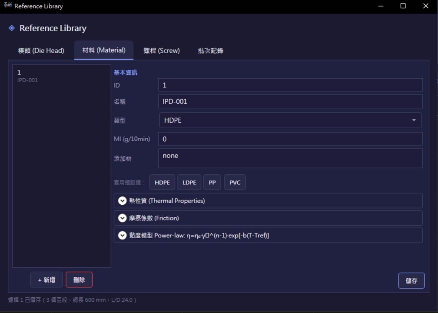The height and width of the screenshot is (313, 438).
Task: Click the app icon in title bar
Action: tap(8, 5)
